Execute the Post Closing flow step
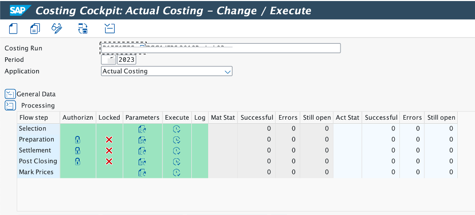The height and width of the screenshot is (215, 475). tap(177, 161)
